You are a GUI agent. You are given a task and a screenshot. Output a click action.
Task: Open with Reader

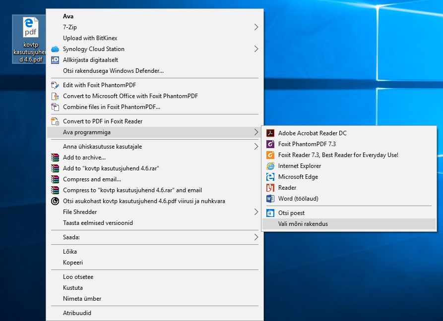[x=349, y=188]
